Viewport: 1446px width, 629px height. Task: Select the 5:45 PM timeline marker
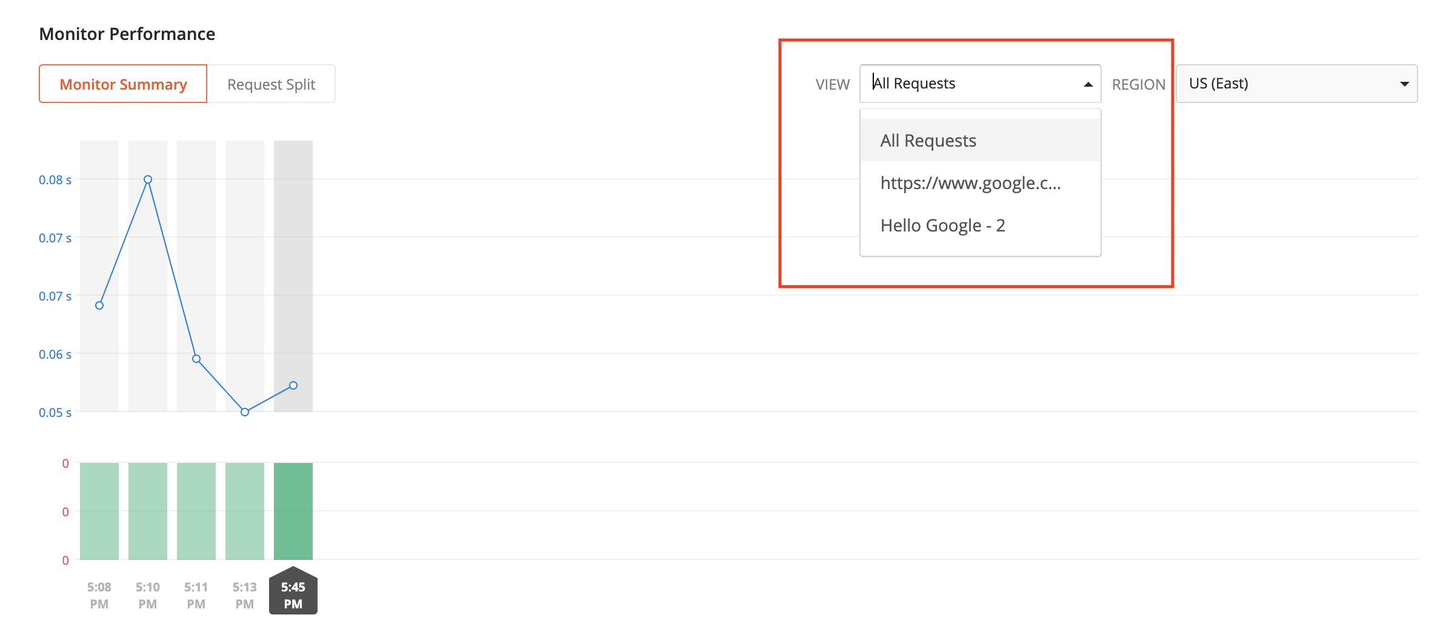click(x=293, y=593)
